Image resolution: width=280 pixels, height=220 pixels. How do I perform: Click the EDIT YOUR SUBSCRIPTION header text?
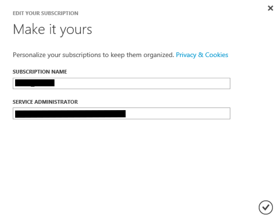45,13
